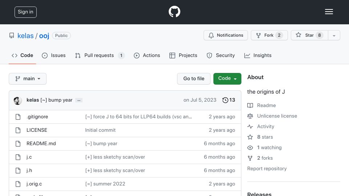Open the .gitignore file
The width and height of the screenshot is (349, 196).
(x=37, y=117)
